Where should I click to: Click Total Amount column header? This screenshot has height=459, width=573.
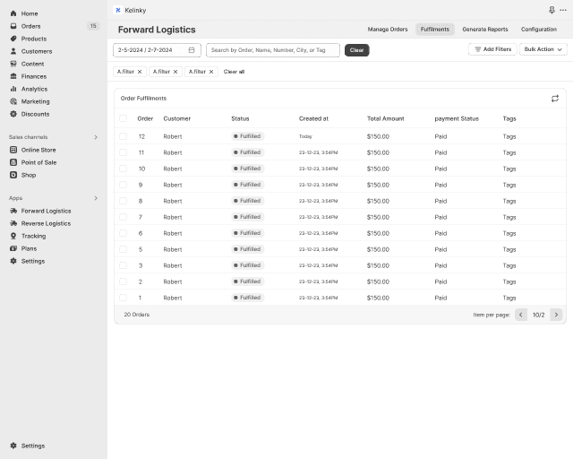tap(386, 118)
